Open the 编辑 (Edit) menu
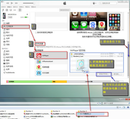 [x=9, y=7]
